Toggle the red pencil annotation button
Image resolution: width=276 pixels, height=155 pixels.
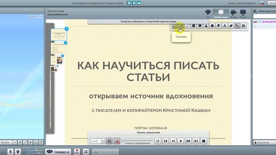click(x=117, y=141)
